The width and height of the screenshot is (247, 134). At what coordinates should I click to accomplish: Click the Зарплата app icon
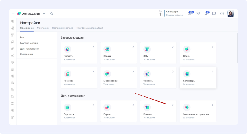coord(67,107)
